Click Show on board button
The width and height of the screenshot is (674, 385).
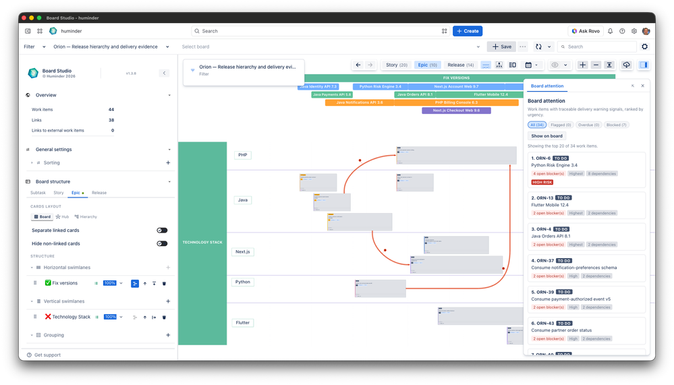pyautogui.click(x=546, y=136)
